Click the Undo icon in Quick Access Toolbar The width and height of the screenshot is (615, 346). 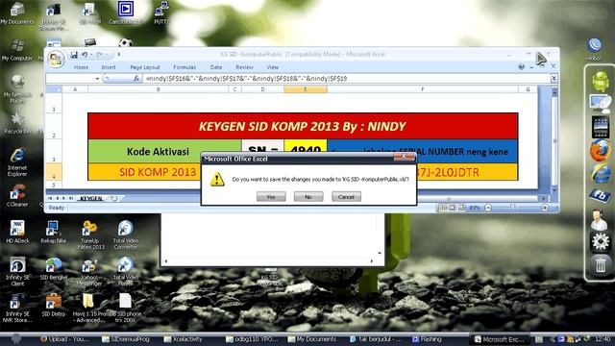tap(85, 55)
